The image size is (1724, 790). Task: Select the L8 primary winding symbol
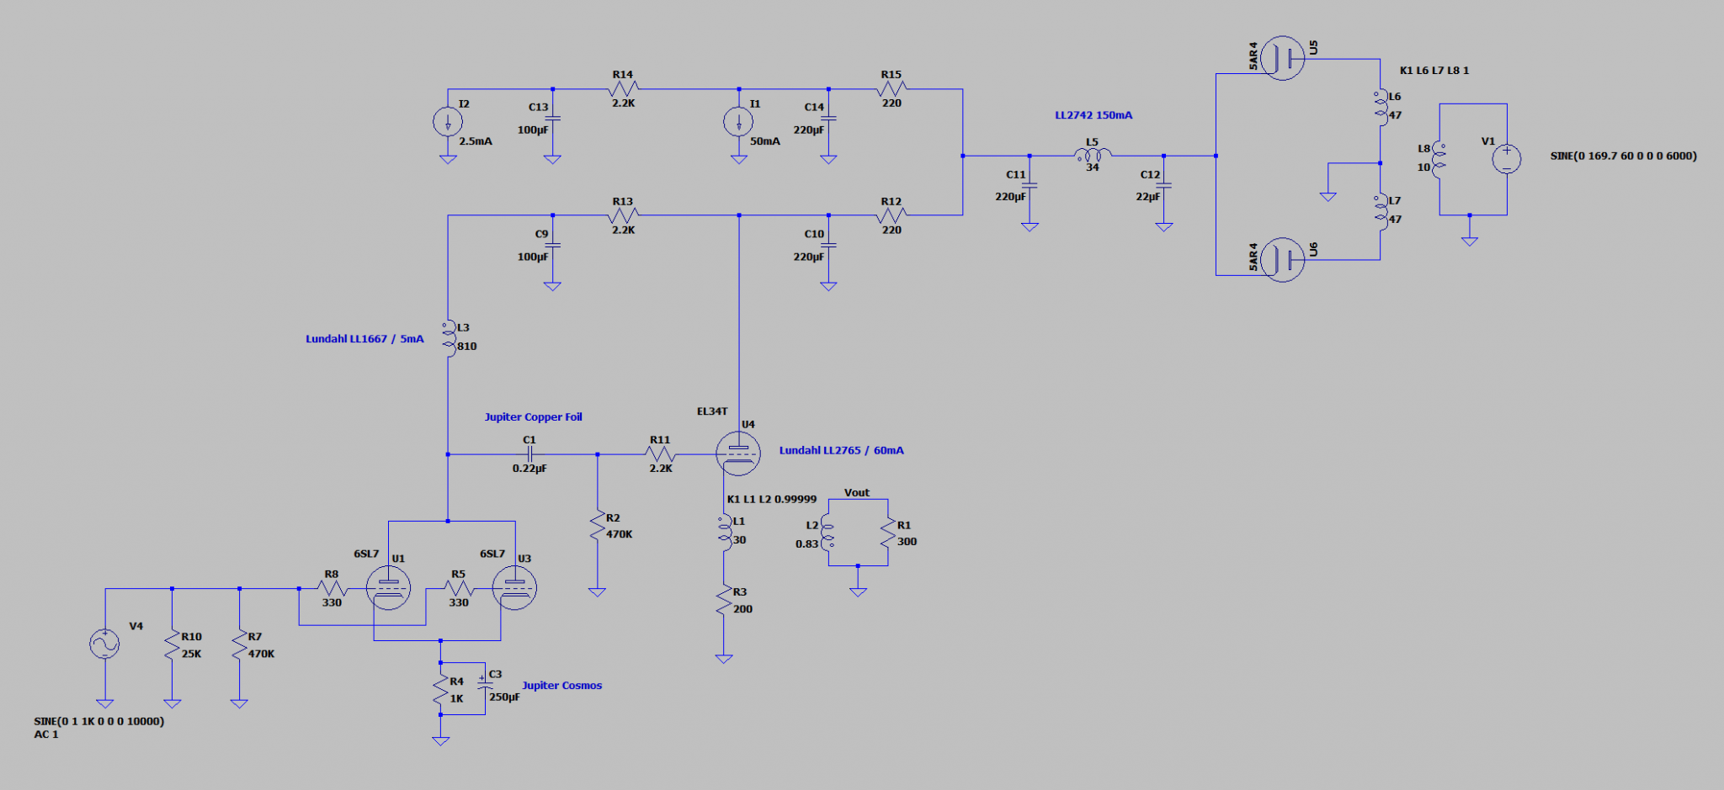[1439, 158]
